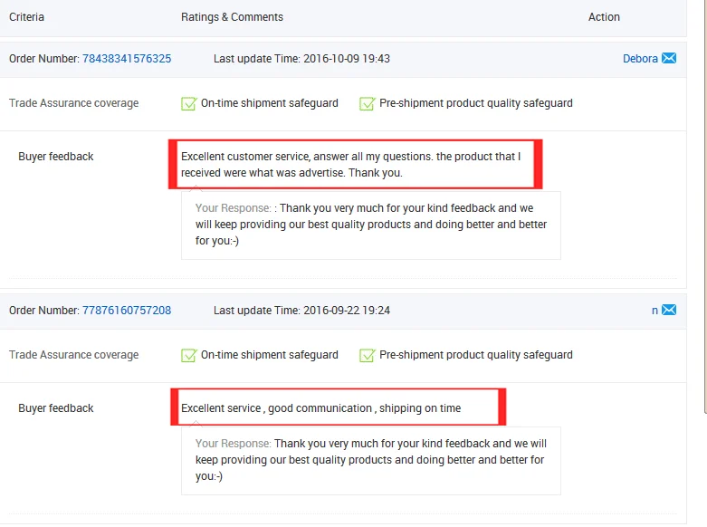Click the Action column header
This screenshot has height=527, width=707.
click(x=604, y=17)
